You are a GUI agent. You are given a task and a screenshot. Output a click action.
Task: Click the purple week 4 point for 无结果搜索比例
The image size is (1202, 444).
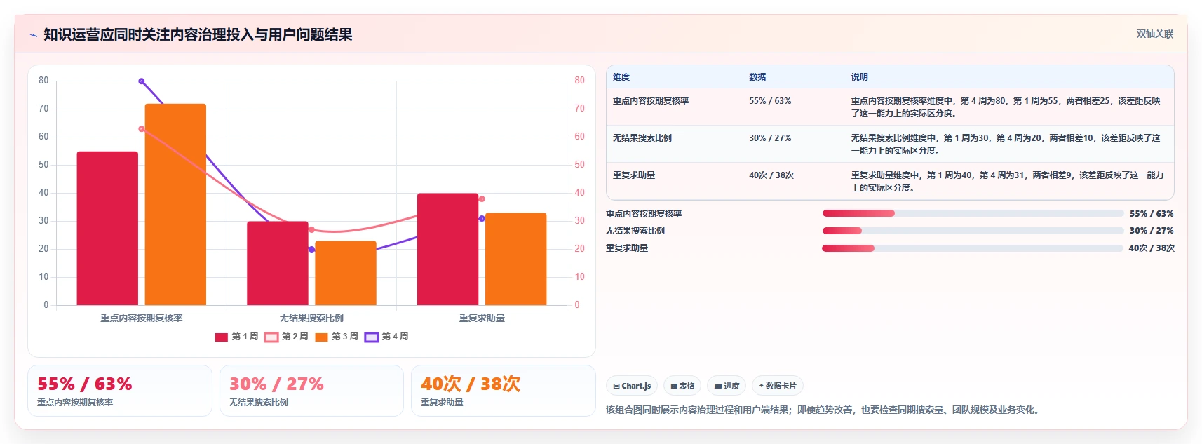point(311,250)
